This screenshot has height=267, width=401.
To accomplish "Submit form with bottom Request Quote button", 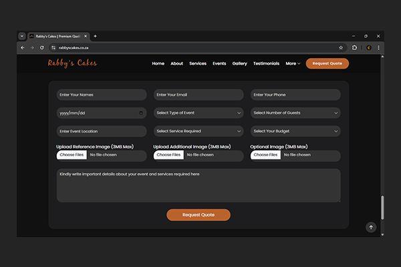I will point(198,215).
